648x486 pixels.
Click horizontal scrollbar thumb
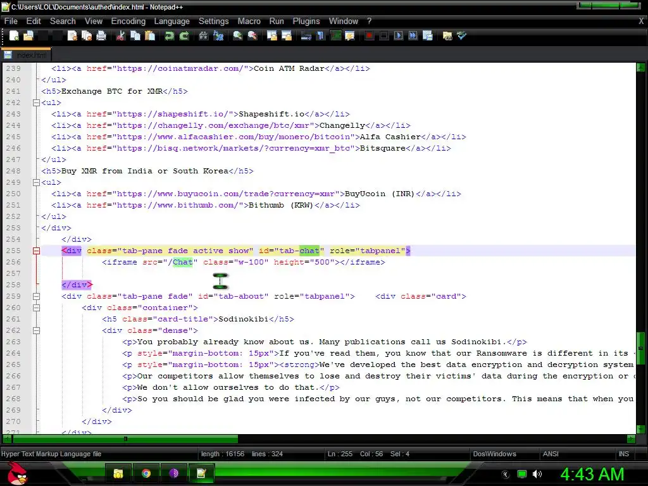click(x=125, y=439)
